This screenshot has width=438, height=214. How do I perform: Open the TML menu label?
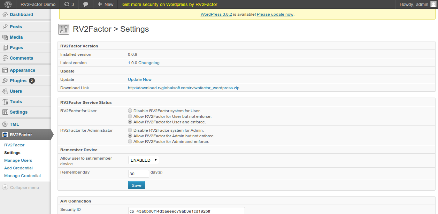(x=14, y=124)
